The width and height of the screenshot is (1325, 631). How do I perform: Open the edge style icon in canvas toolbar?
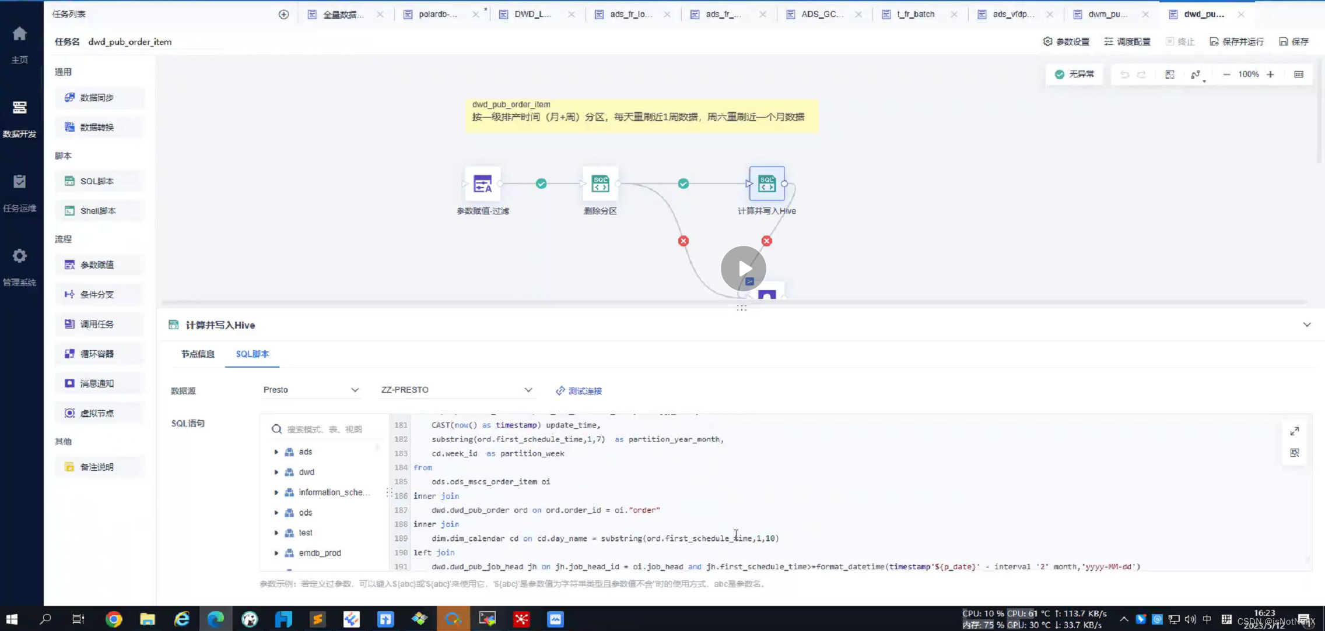[1196, 75]
